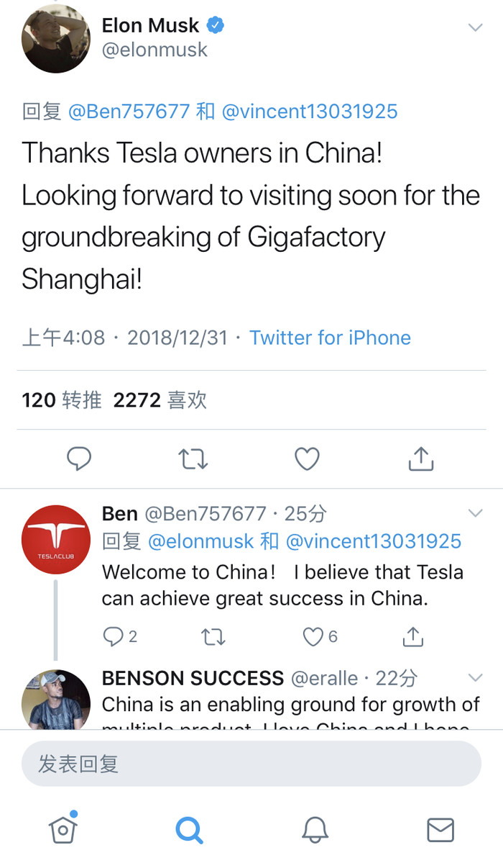The width and height of the screenshot is (503, 863).
Task: Open Direct Messages via the envelope icon
Action: tap(440, 829)
